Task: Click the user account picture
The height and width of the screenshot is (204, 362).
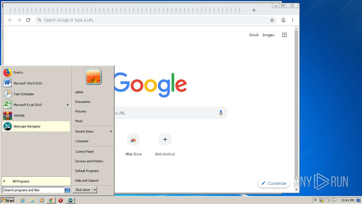Action: click(93, 76)
